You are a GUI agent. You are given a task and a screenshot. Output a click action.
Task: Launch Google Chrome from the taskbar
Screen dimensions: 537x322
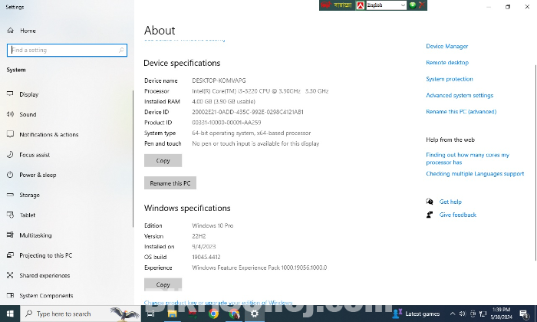click(x=213, y=314)
